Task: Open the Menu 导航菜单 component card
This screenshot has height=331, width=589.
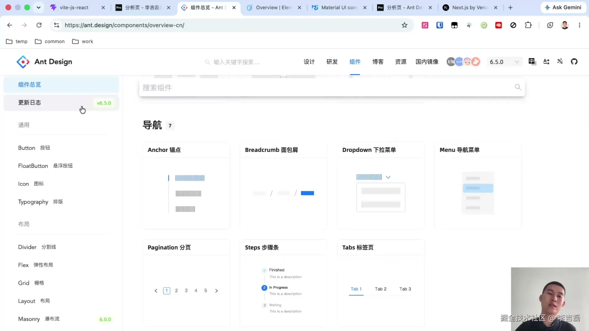Action: (x=478, y=186)
